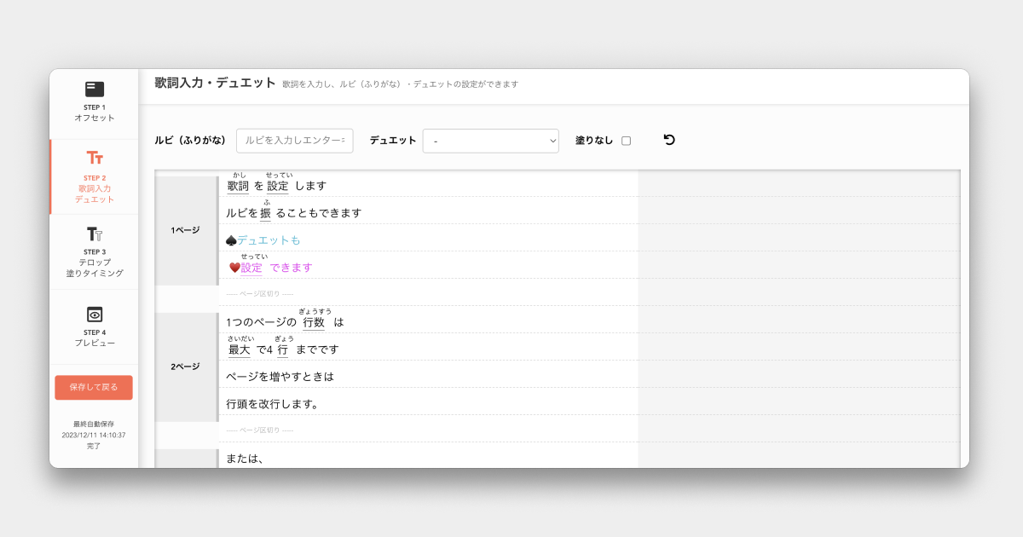This screenshot has height=537, width=1023.
Task: Click the blue デュエットも lyric text
Action: [x=269, y=240]
